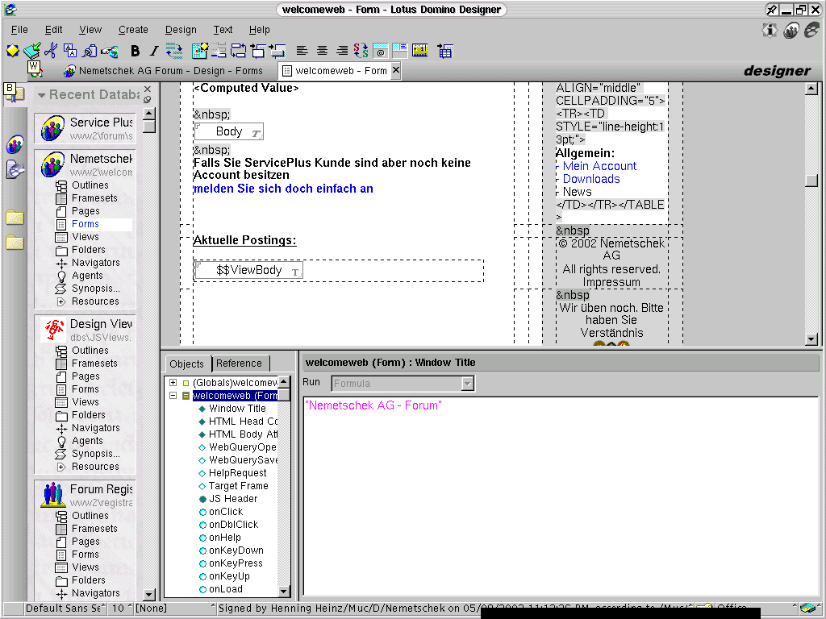
Task: Open the Edit menu
Action: [x=53, y=30]
